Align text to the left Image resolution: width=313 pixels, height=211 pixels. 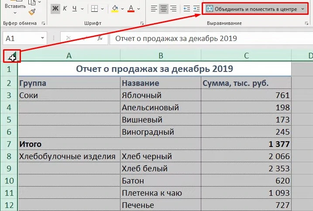coord(153,9)
